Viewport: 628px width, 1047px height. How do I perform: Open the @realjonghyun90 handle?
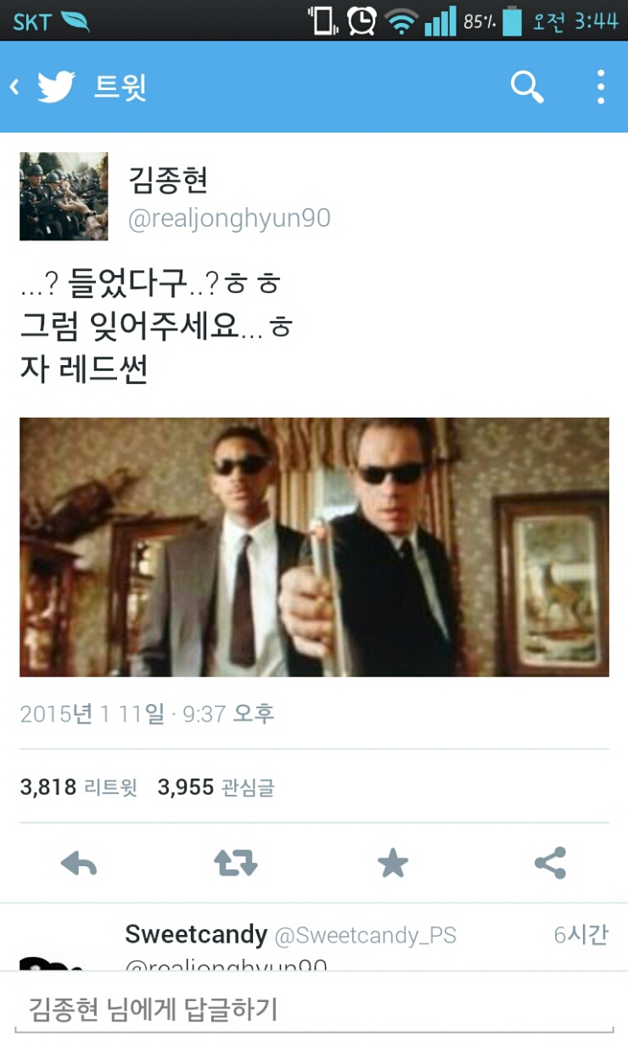click(x=229, y=218)
